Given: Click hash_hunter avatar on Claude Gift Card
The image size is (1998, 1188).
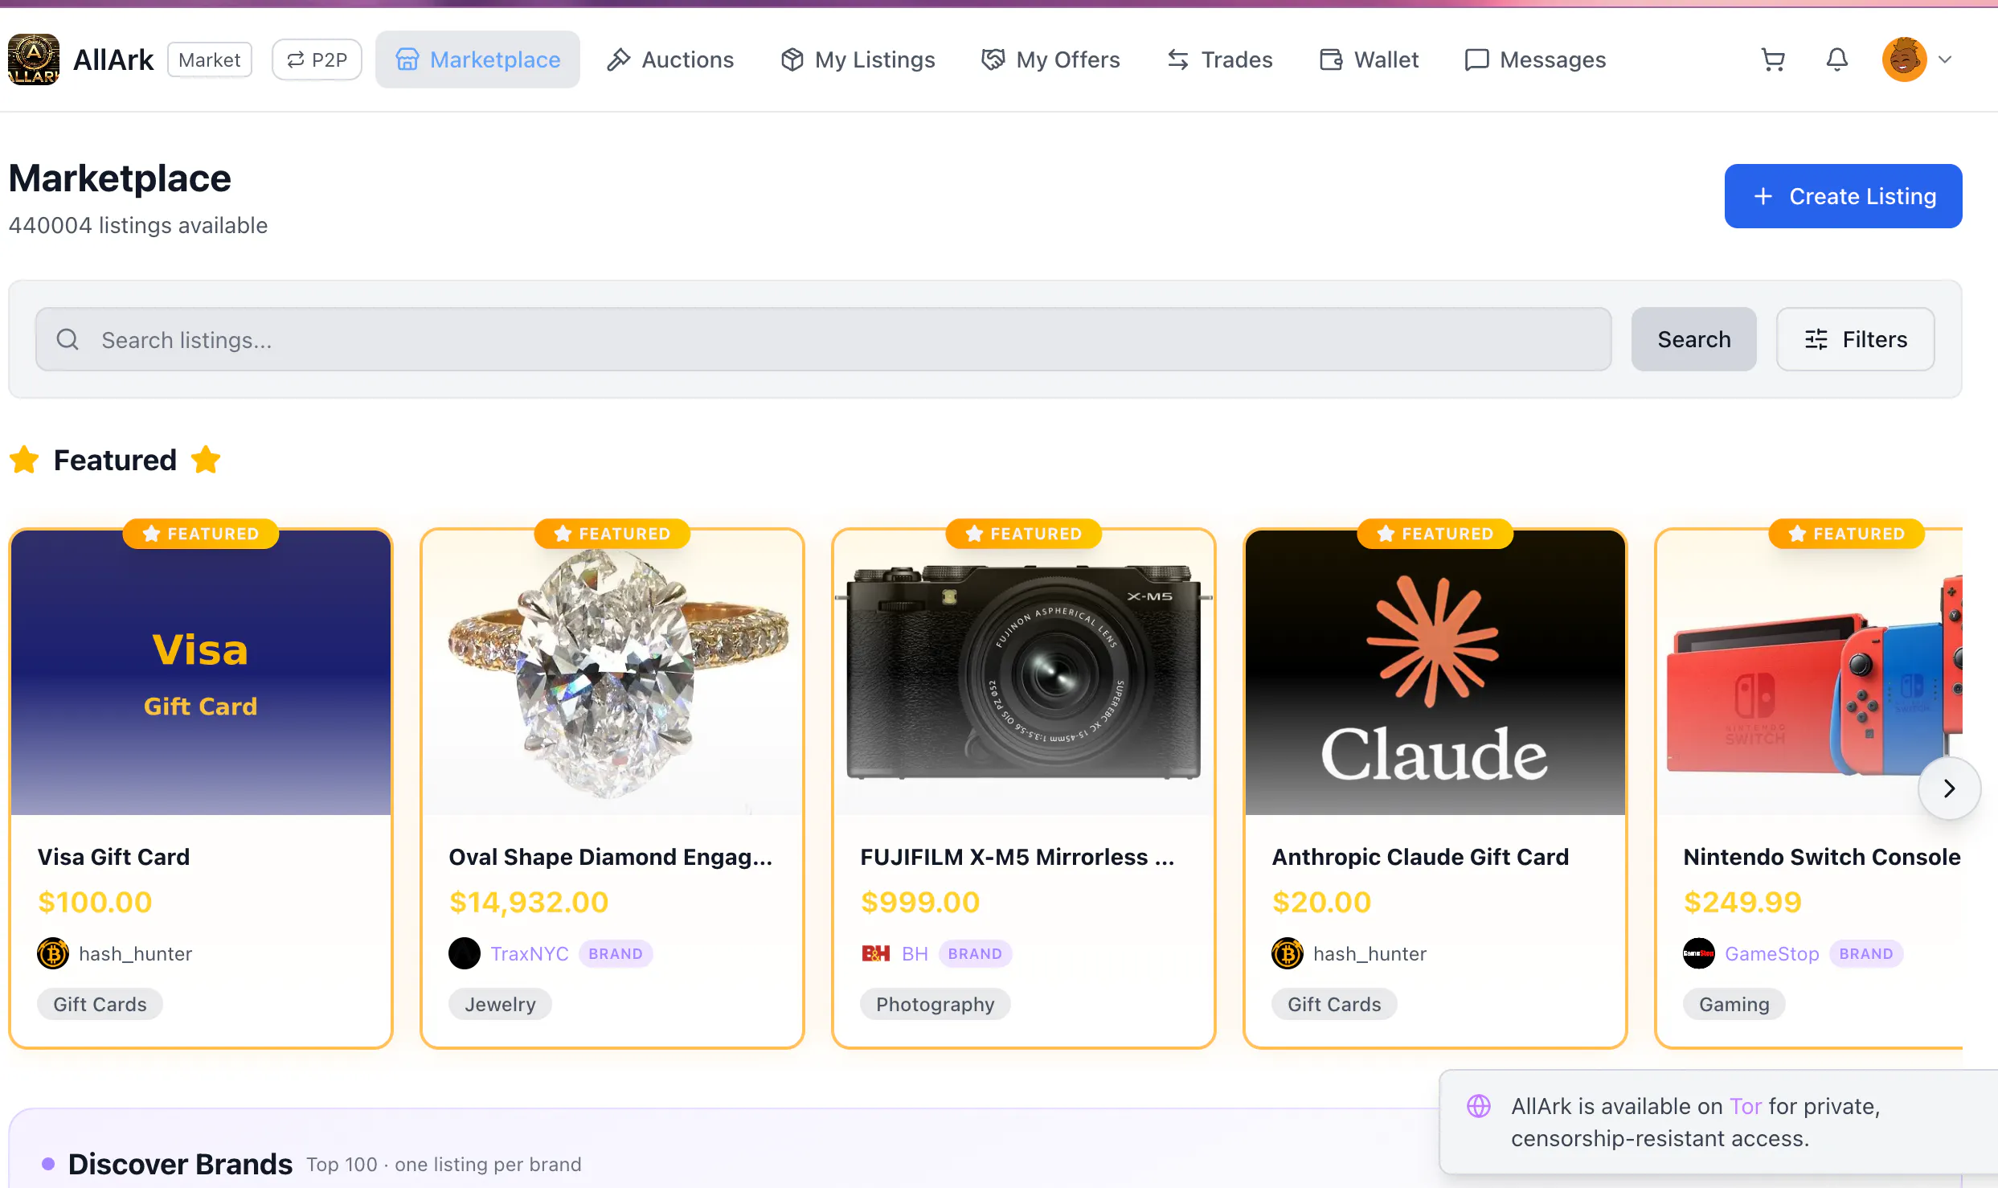Looking at the screenshot, I should [1288, 953].
